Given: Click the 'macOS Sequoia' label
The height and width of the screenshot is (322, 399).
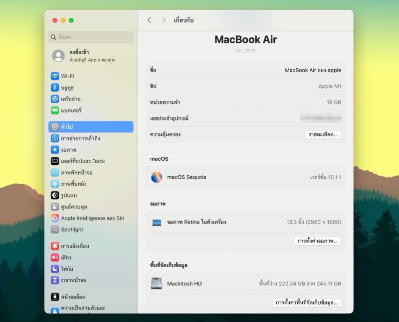Looking at the screenshot, I should [187, 177].
